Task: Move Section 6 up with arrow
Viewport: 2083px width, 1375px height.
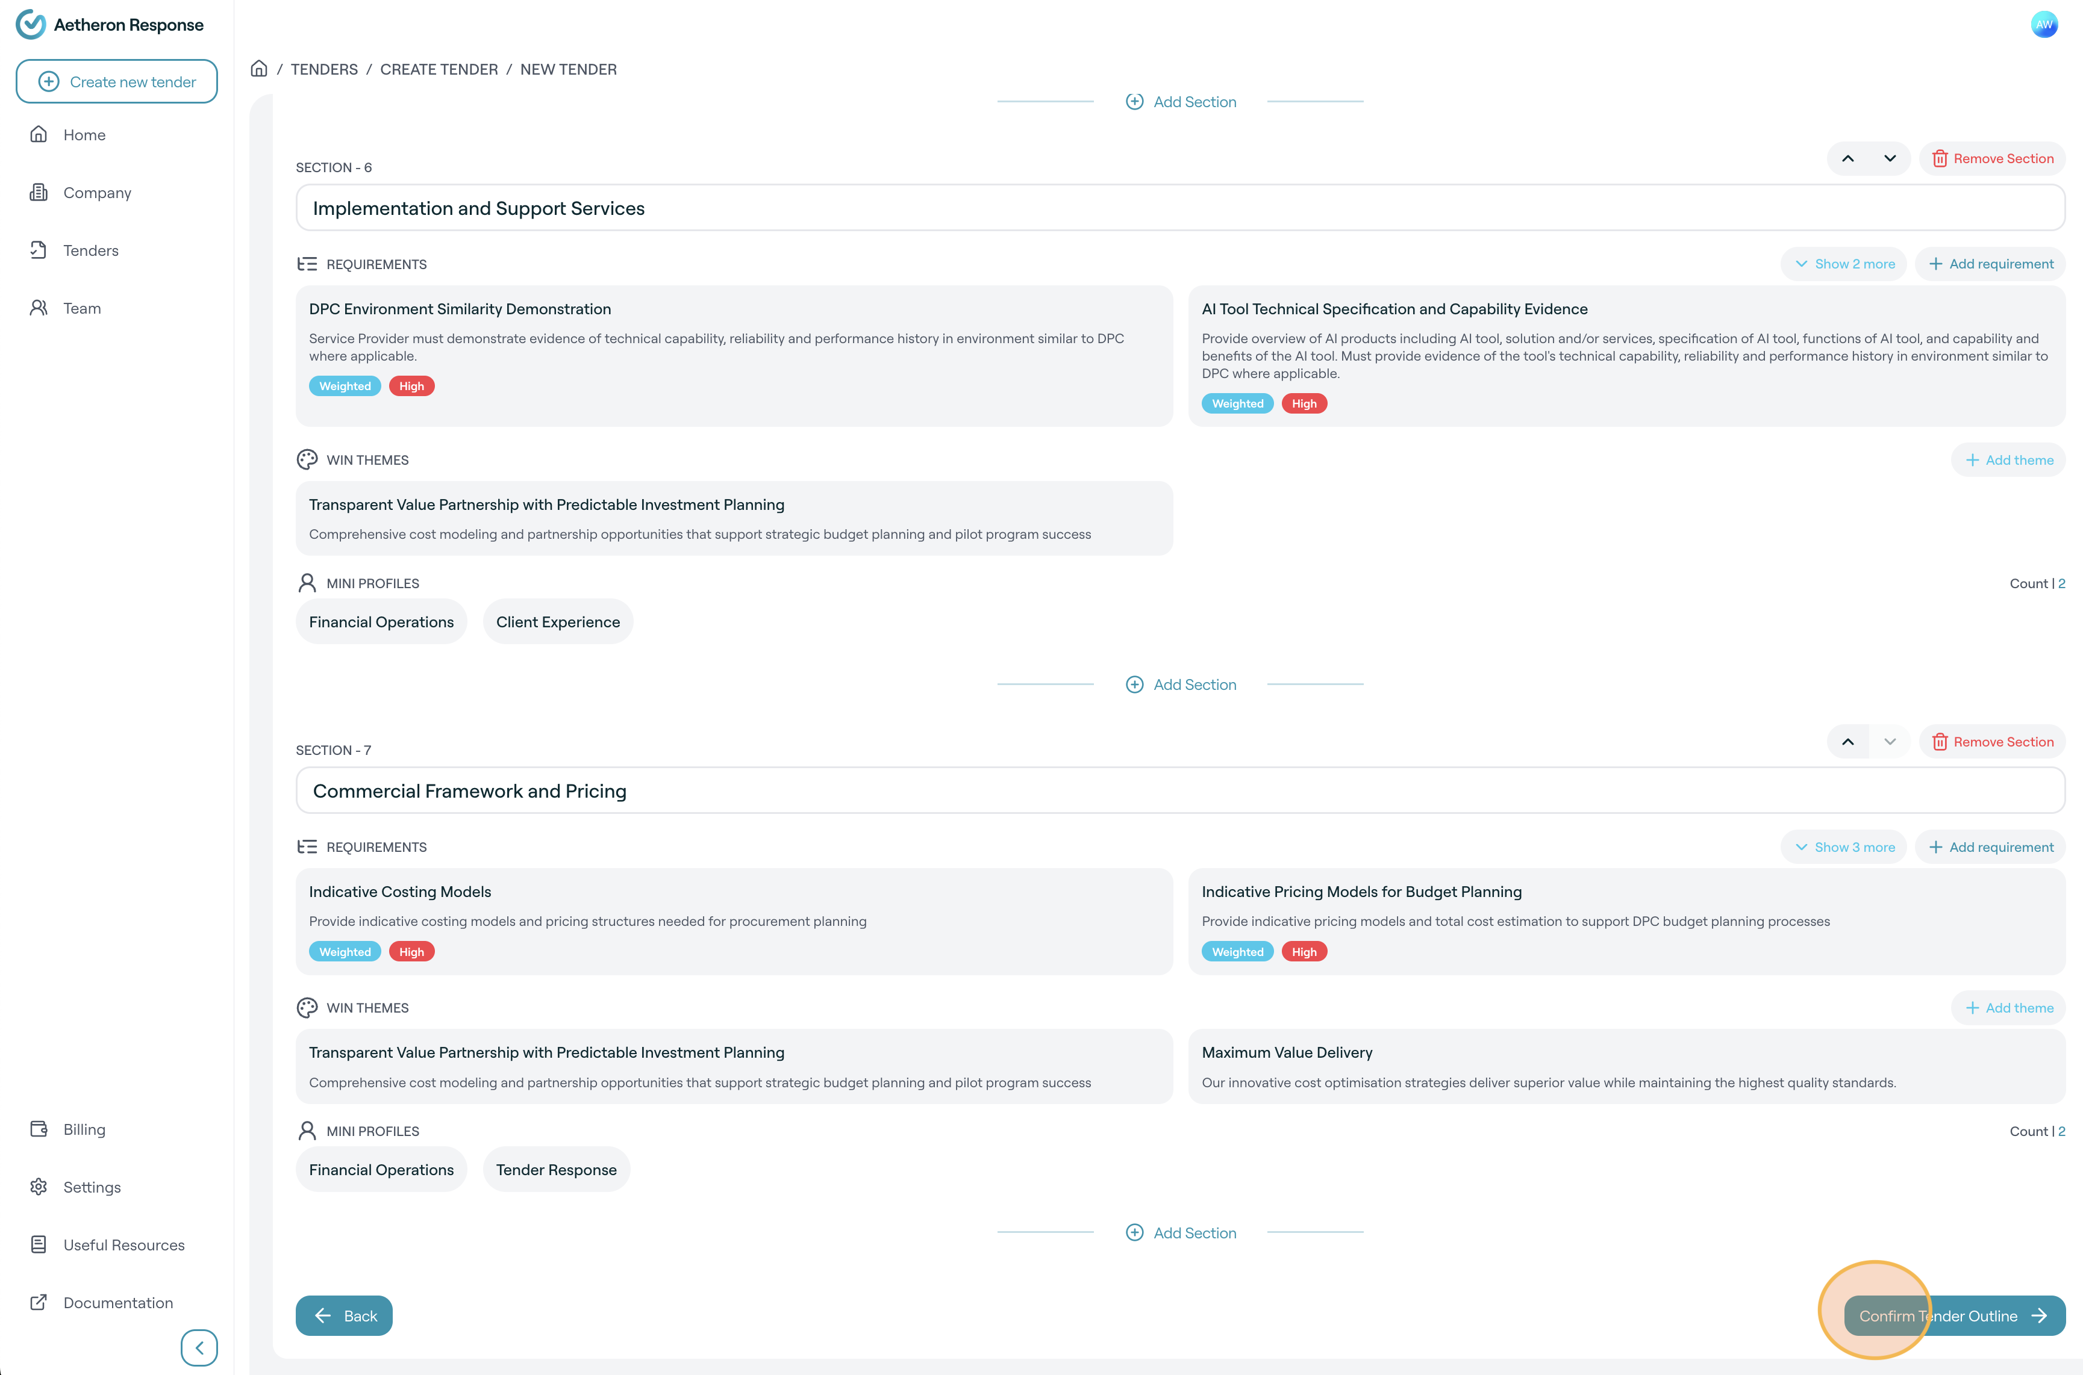Action: coord(1847,159)
